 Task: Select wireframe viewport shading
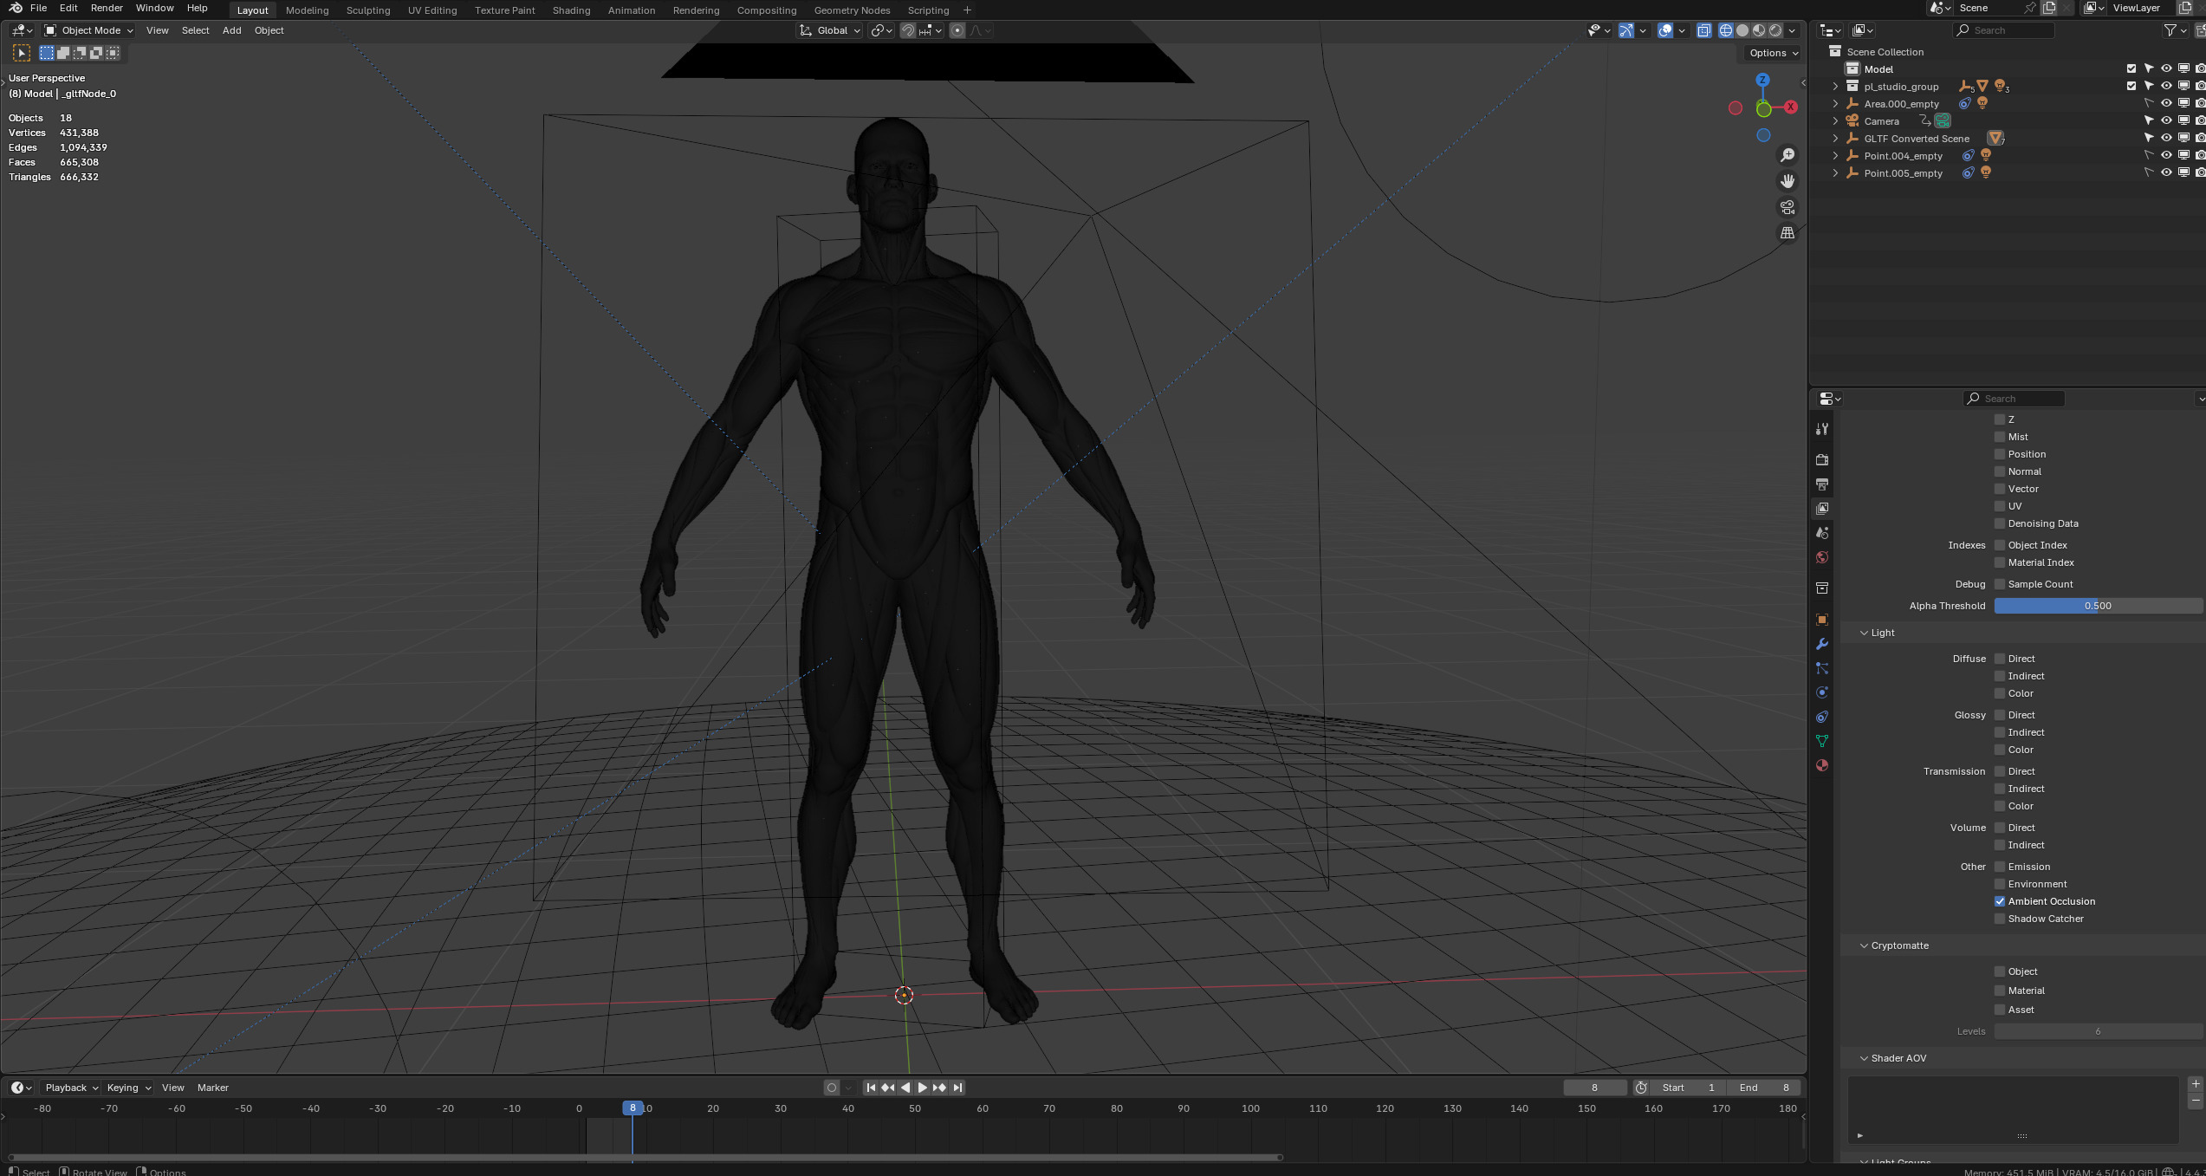pos(1726,30)
